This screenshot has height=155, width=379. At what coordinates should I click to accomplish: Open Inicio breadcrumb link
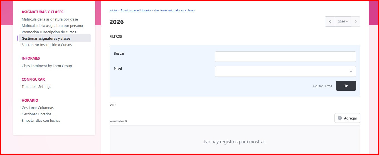(113, 10)
